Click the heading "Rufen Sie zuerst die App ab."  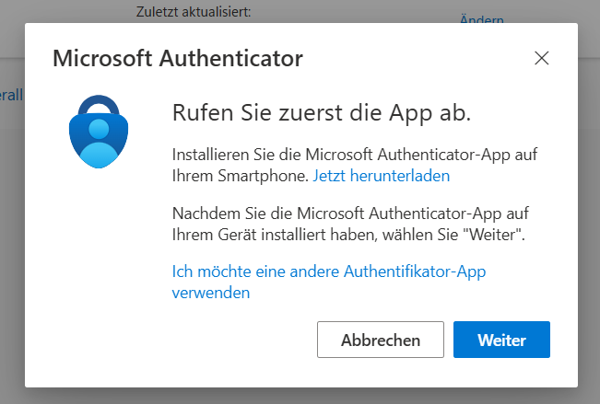point(322,112)
